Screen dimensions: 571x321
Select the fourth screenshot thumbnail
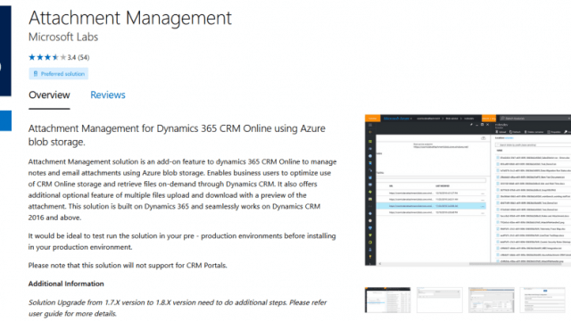tap(542, 300)
